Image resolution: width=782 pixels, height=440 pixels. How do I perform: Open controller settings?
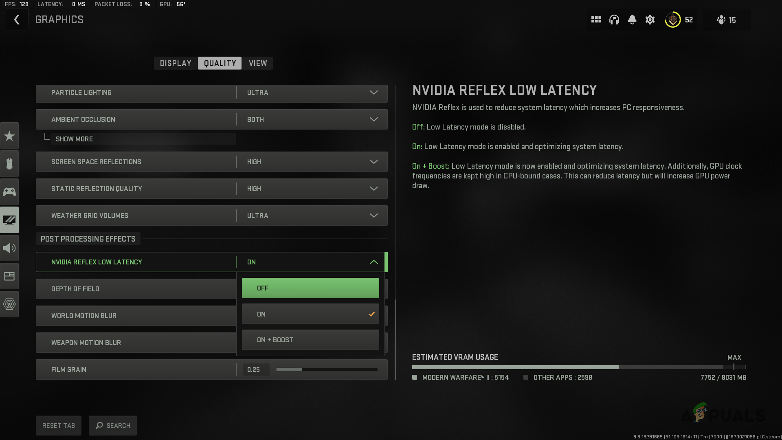pos(9,191)
